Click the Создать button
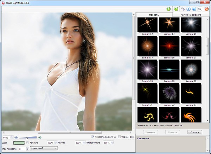Image resolution: width=211 pixels, height=154 pixels. tap(195, 132)
